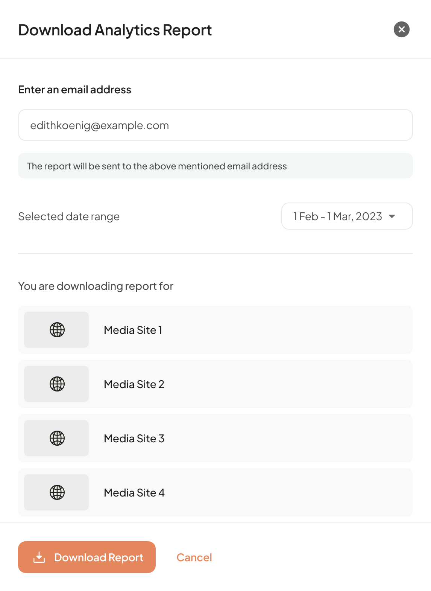Click the globe icon for Media Site 3
431x591 pixels.
coord(57,438)
